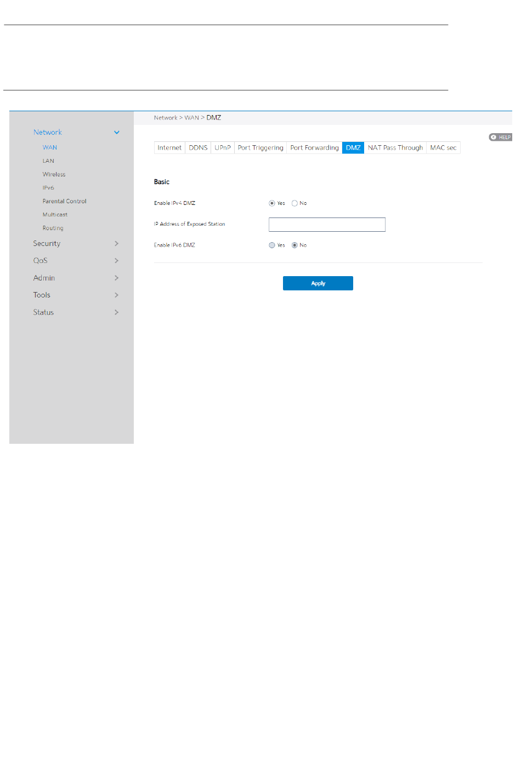Click the Network breadcrumb link
This screenshot has width=521, height=778.
click(x=166, y=118)
